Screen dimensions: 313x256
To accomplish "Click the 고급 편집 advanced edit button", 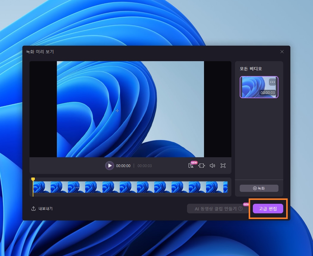I will pos(268,209).
